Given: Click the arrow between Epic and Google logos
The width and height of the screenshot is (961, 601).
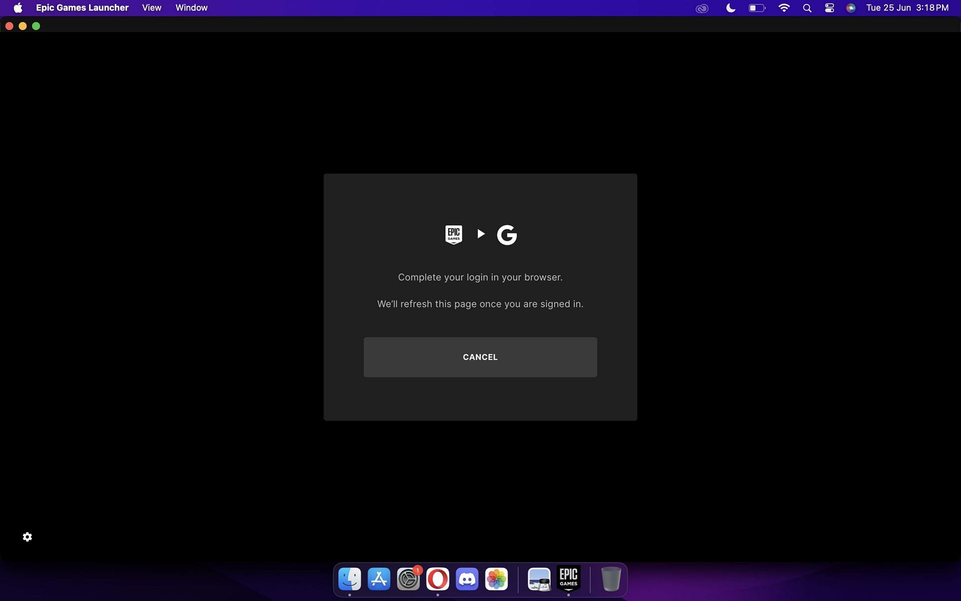Looking at the screenshot, I should [481, 234].
